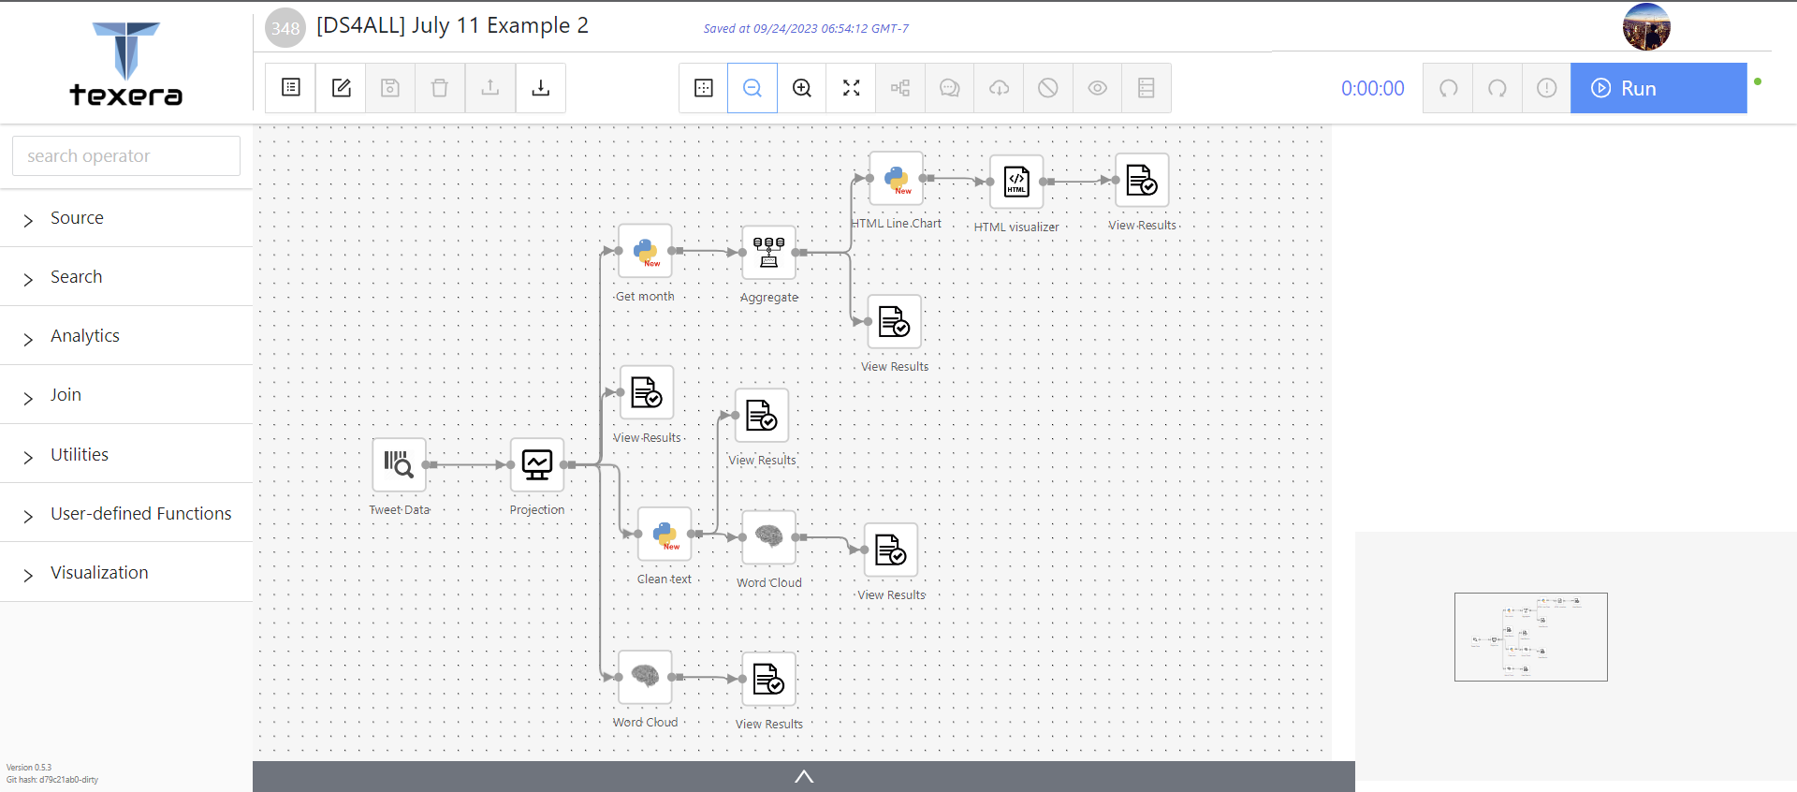The height and width of the screenshot is (792, 1797).
Task: Toggle the grid display icon
Action: 704,88
